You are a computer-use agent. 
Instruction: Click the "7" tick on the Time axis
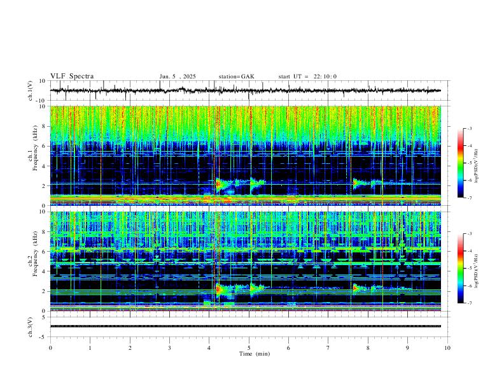click(x=328, y=348)
